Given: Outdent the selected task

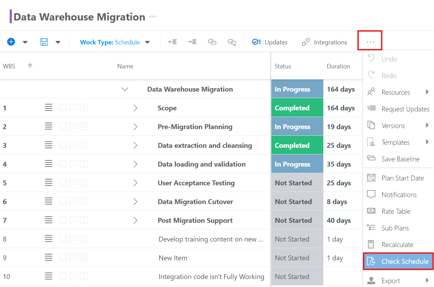Looking at the screenshot, I should pyautogui.click(x=172, y=42).
